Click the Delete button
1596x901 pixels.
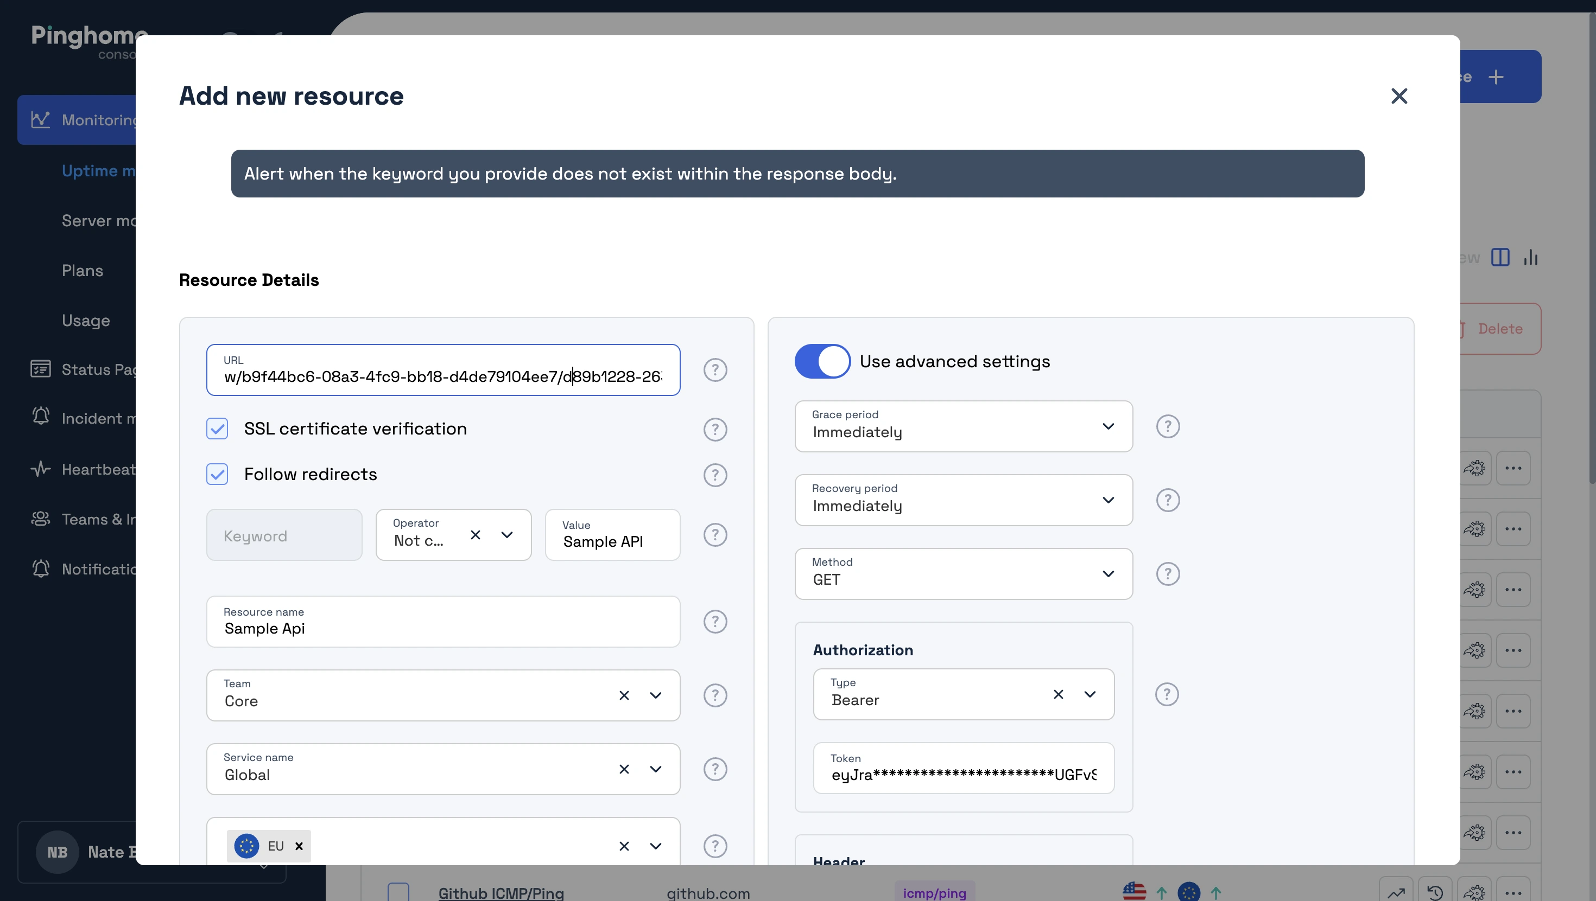[x=1499, y=329]
